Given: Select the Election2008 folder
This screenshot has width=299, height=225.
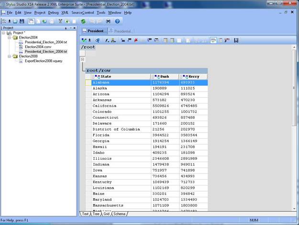Looking at the screenshot, I should tap(28, 56).
